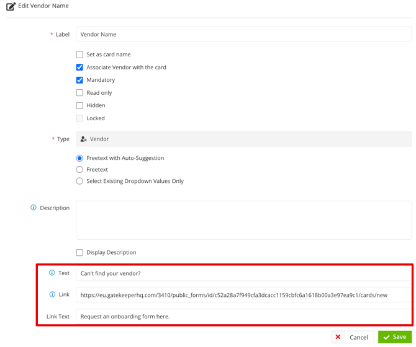
Task: Click inside the empty Description text area
Action: pyautogui.click(x=244, y=220)
